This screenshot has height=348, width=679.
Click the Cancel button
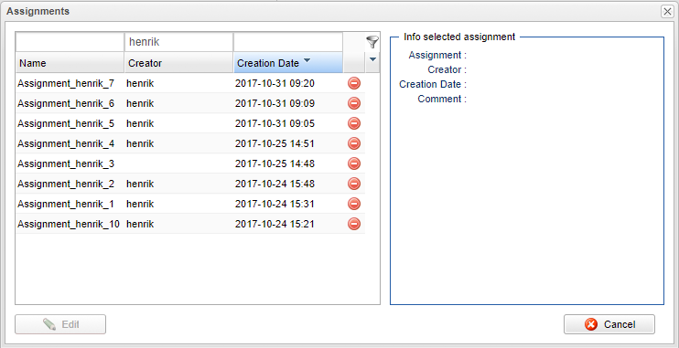click(x=609, y=324)
